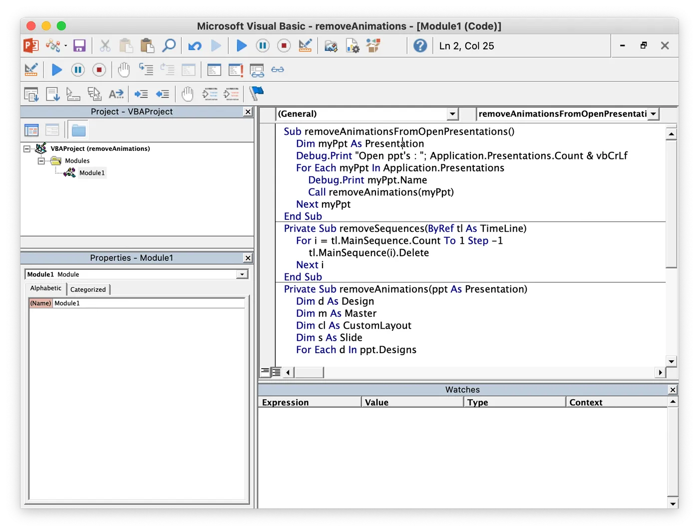The width and height of the screenshot is (699, 532).
Task: Click the Find magnifying glass icon
Action: click(169, 46)
